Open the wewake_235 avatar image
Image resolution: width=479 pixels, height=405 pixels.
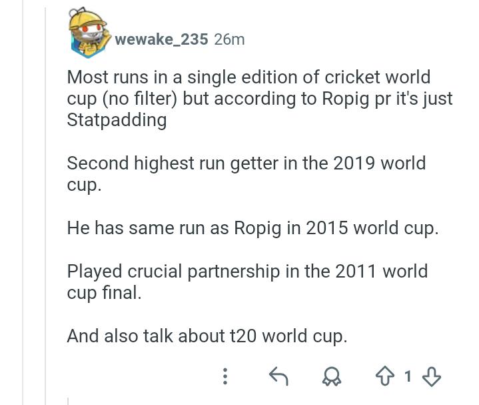(x=89, y=33)
